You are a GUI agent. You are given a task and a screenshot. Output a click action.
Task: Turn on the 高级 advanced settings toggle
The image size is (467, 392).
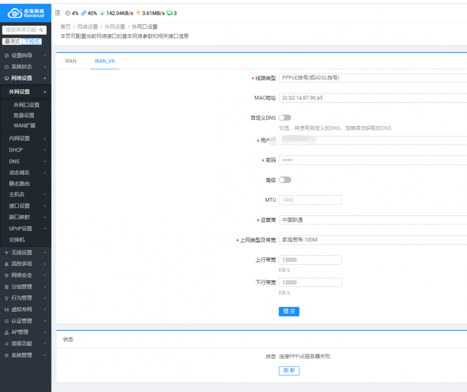click(284, 180)
